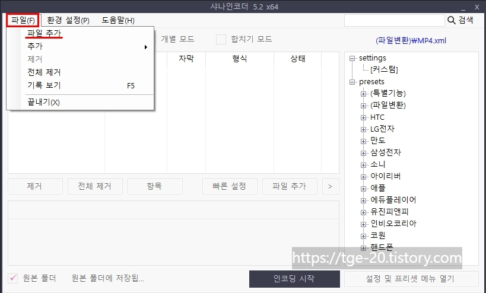Start encoding with 인코딩 시작
The image size is (486, 293).
pos(294,279)
